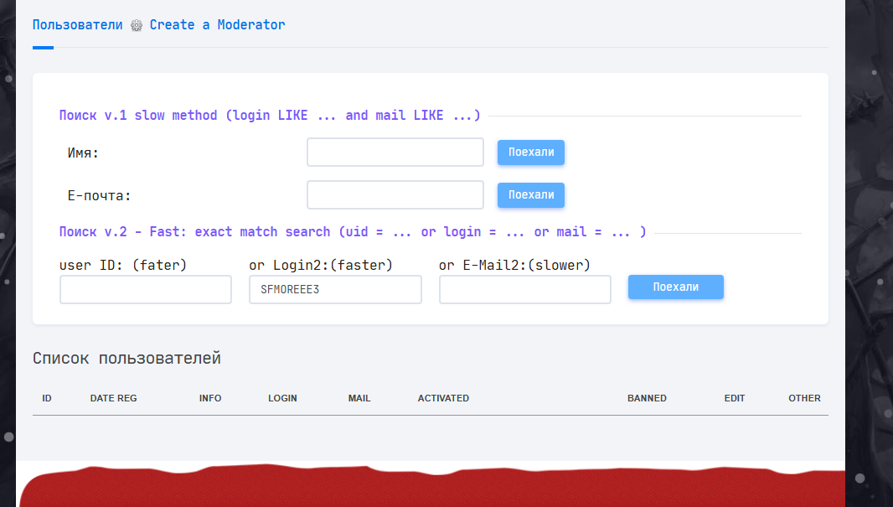
Task: Click the gear icon beside Create a Moderator
Action: pyautogui.click(x=136, y=25)
